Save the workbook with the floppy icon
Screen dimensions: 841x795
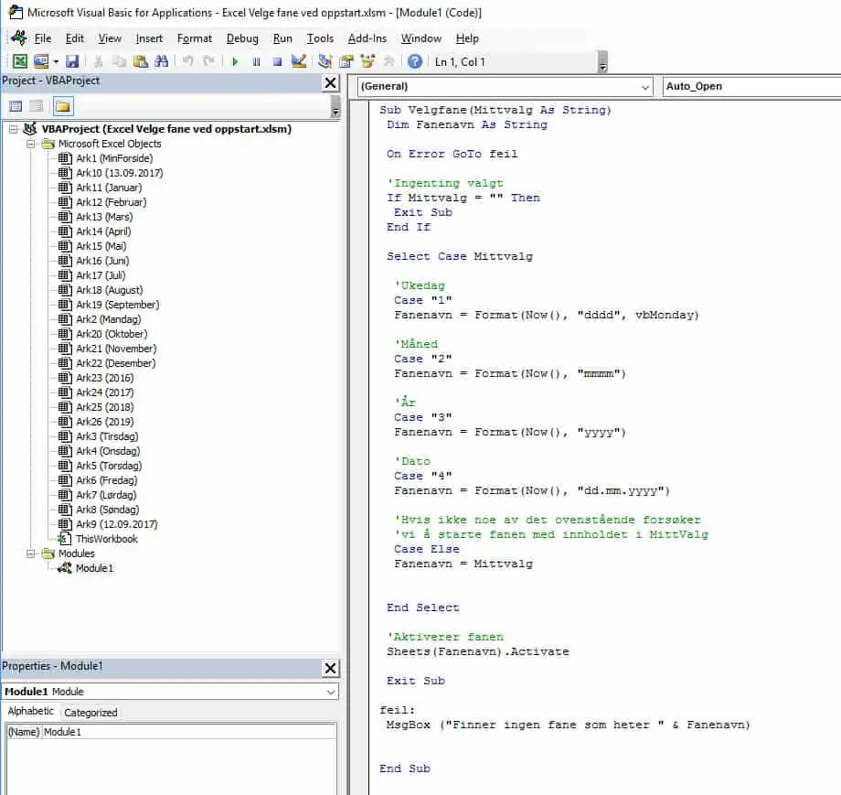72,61
